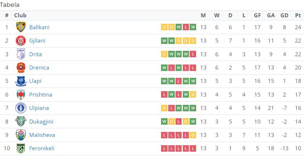Screen dimensions: 304x156
Task: Click the Malisheva club crest icon
Action: 21,135
